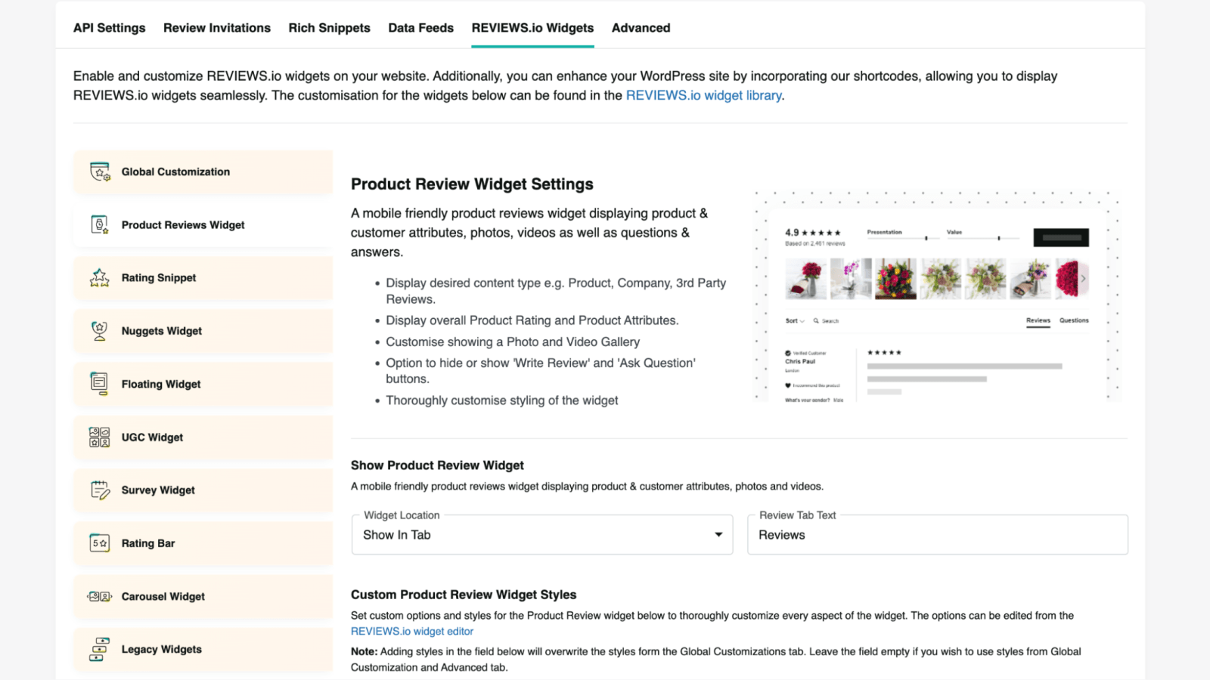Image resolution: width=1210 pixels, height=680 pixels.
Task: Open the API Settings tab
Action: pyautogui.click(x=110, y=28)
